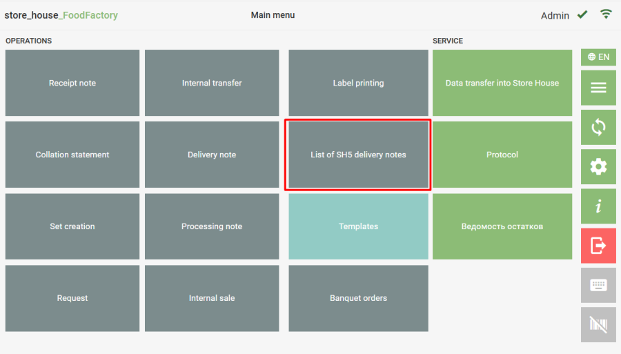621x354 pixels.
Task: Start a Collation statement
Action: tap(72, 155)
